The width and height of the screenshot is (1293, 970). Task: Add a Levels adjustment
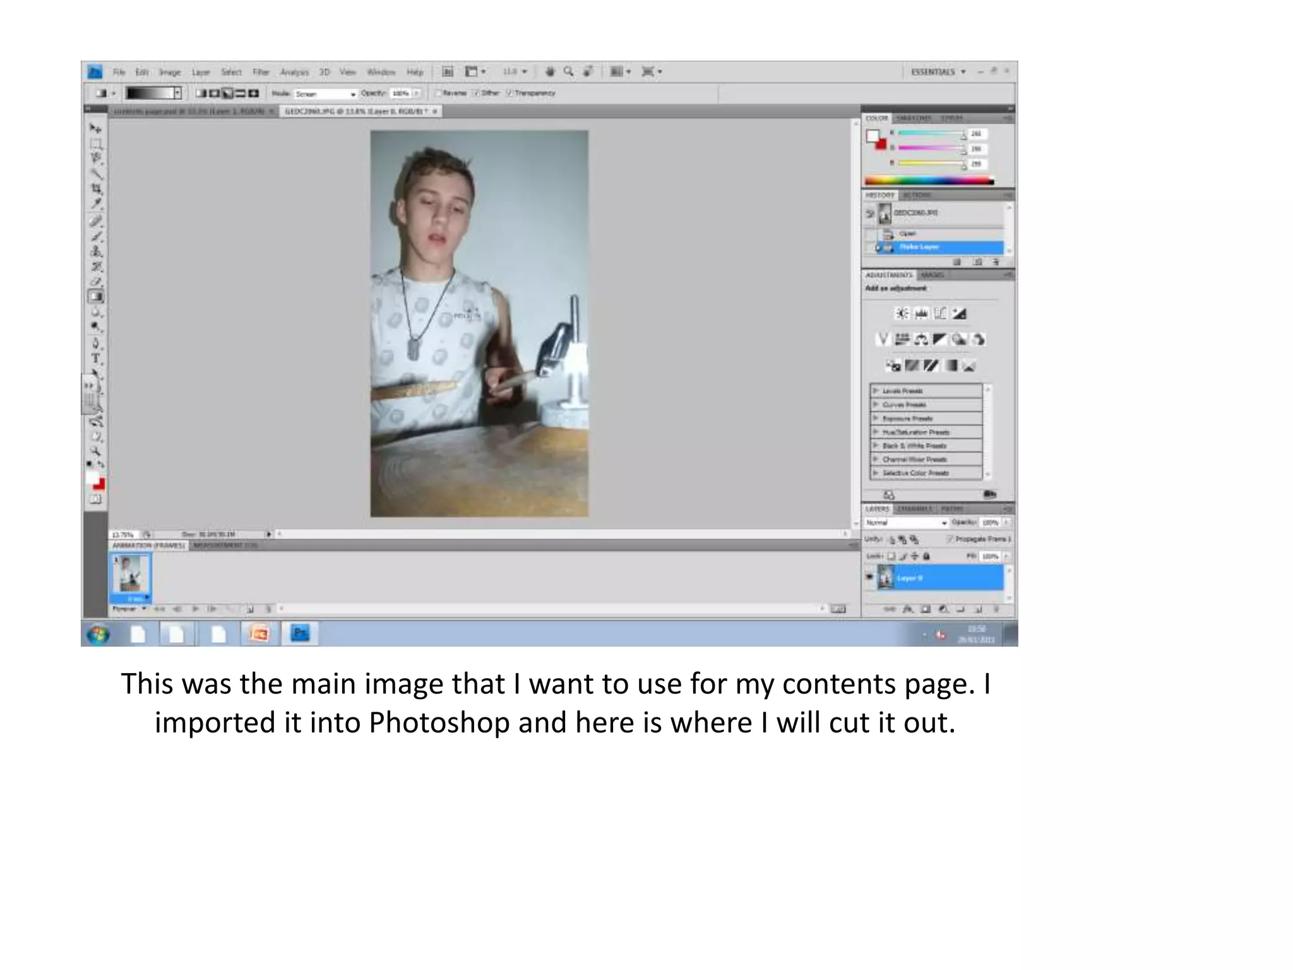coord(922,313)
